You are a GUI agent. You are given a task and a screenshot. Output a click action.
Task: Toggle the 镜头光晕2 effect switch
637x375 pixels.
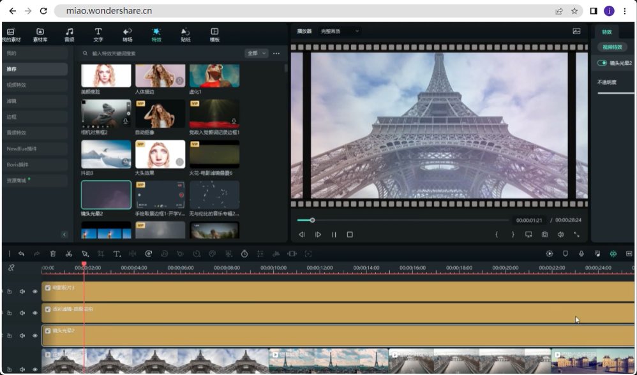(602, 63)
